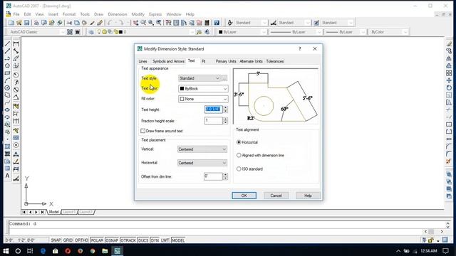Open the Dimension menu
The height and width of the screenshot is (256, 456).
[117, 14]
